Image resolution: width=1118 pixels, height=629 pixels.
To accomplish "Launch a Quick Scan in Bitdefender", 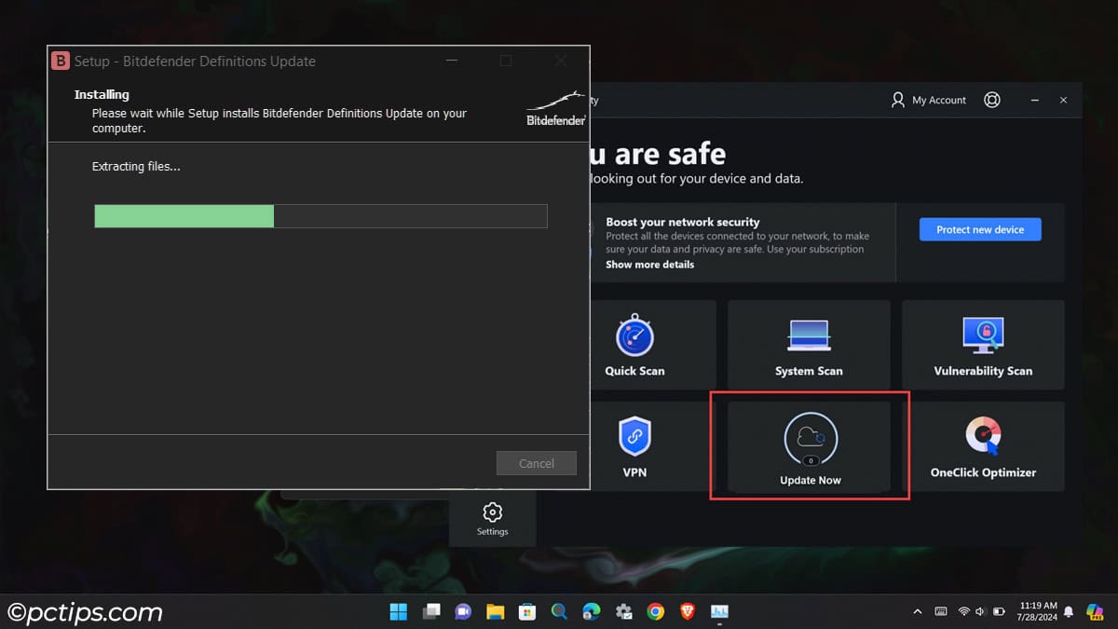I will point(634,345).
